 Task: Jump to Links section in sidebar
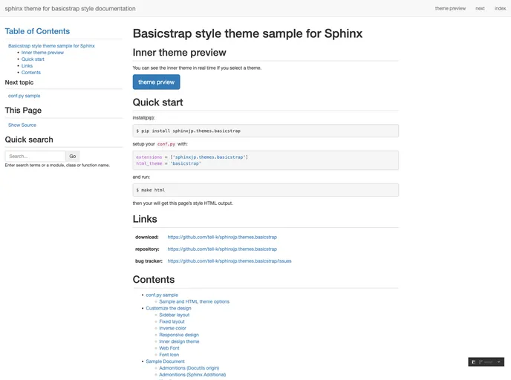click(27, 66)
